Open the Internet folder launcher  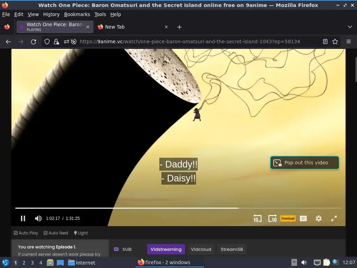(82, 262)
